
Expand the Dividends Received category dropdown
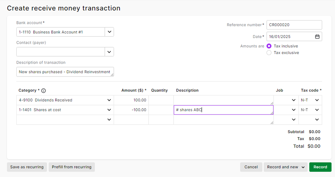click(109, 100)
